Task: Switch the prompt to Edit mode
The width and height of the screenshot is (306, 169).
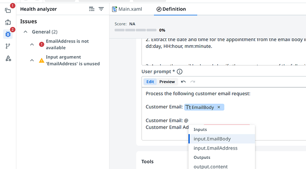Action: (150, 82)
